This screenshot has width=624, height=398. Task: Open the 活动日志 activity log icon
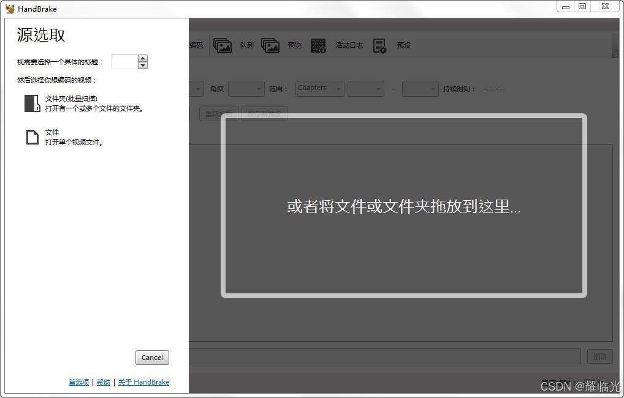click(318, 46)
